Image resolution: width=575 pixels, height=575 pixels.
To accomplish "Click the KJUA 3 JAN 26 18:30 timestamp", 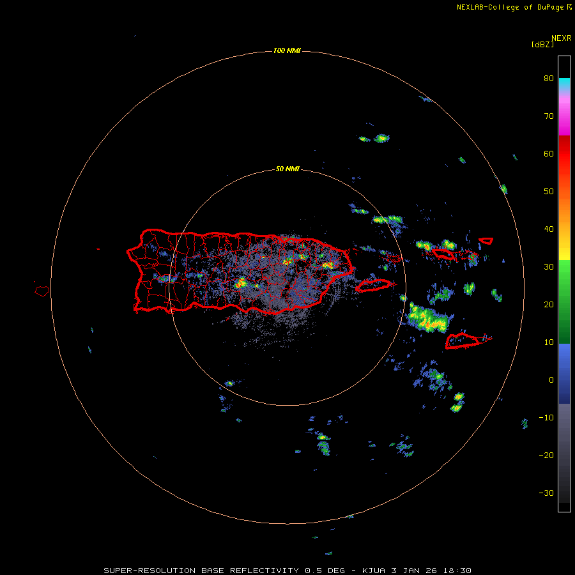I will [417, 571].
